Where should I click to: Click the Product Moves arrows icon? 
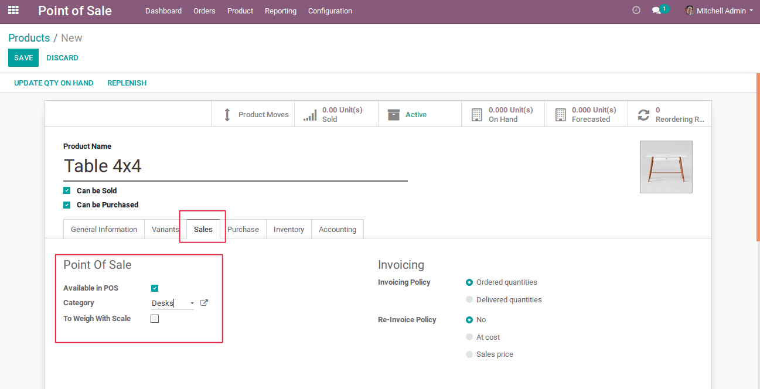227,115
